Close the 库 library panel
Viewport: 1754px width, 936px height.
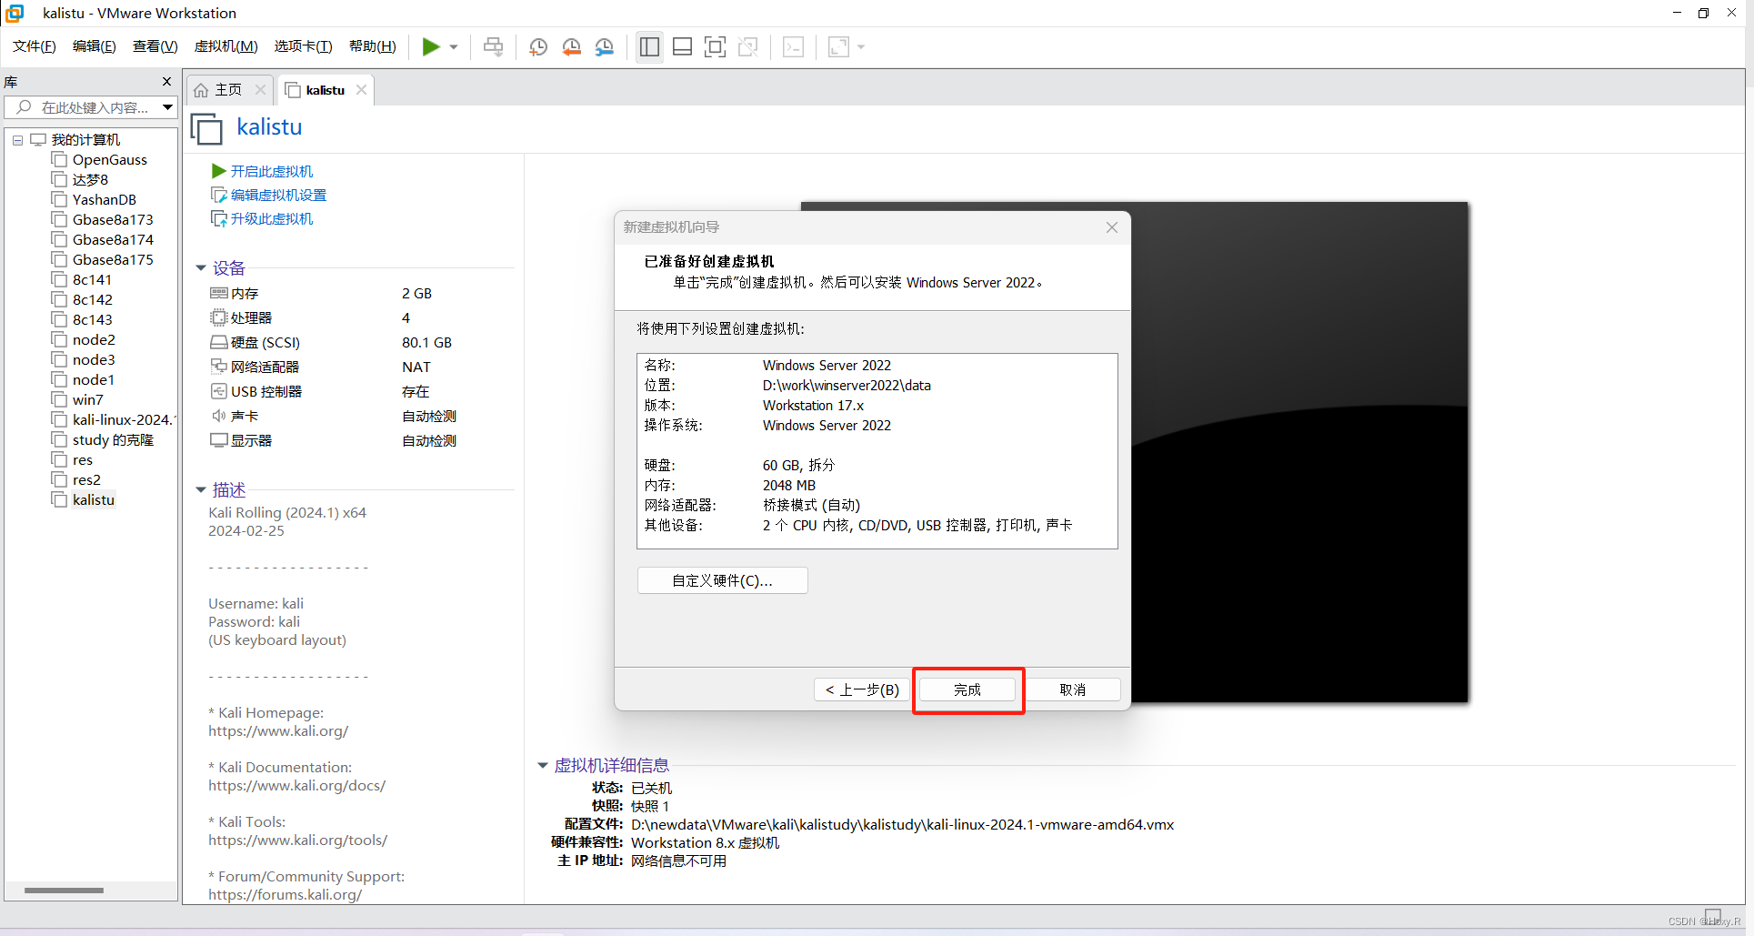click(166, 82)
